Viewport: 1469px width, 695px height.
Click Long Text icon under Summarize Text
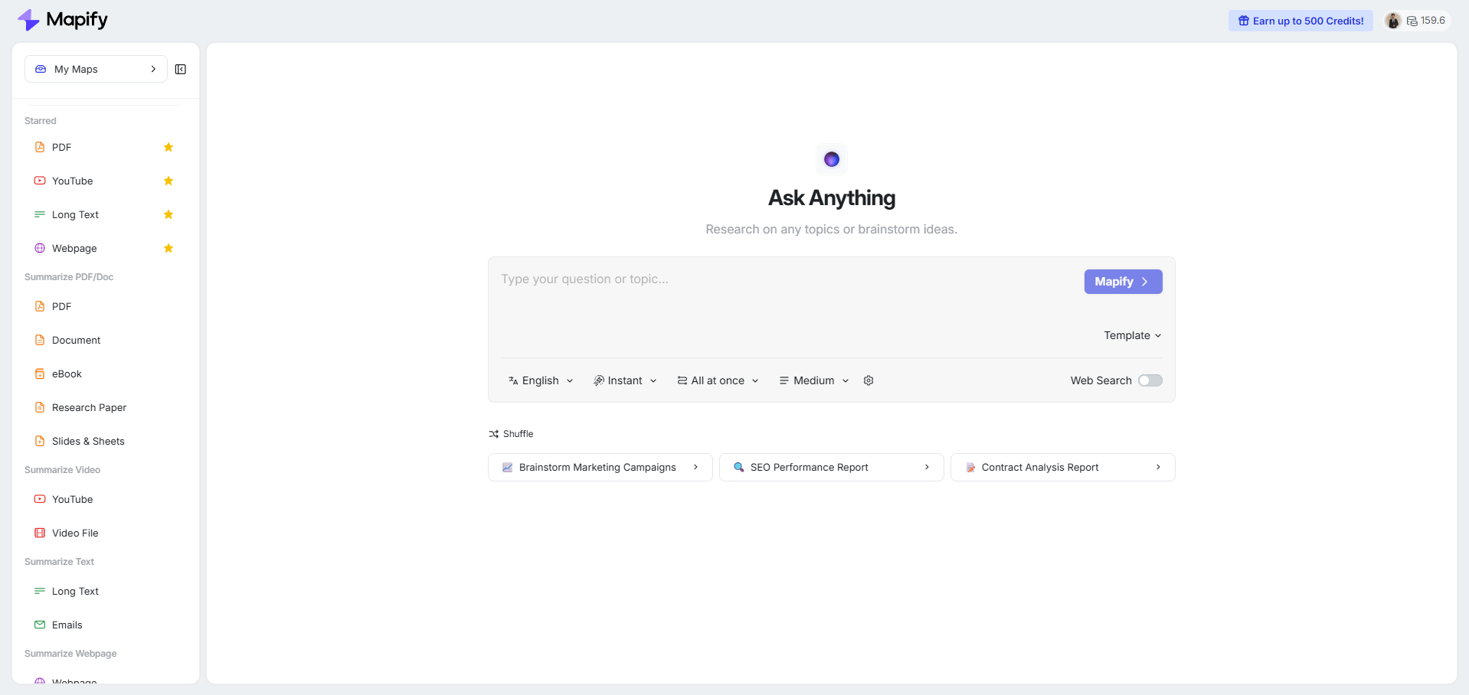pyautogui.click(x=40, y=591)
